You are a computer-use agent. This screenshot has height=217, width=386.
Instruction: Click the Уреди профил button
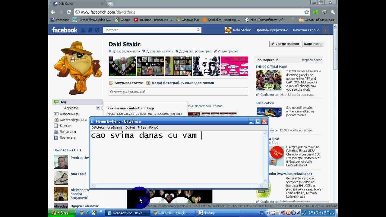coord(285,44)
